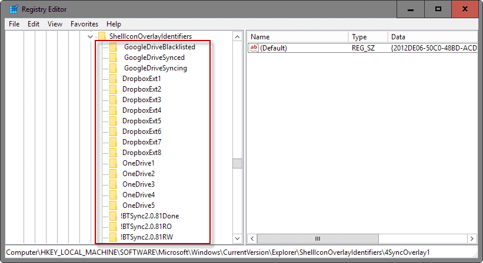The height and width of the screenshot is (263, 483).
Task: Select the OneDrive1 key label
Action: [x=138, y=163]
